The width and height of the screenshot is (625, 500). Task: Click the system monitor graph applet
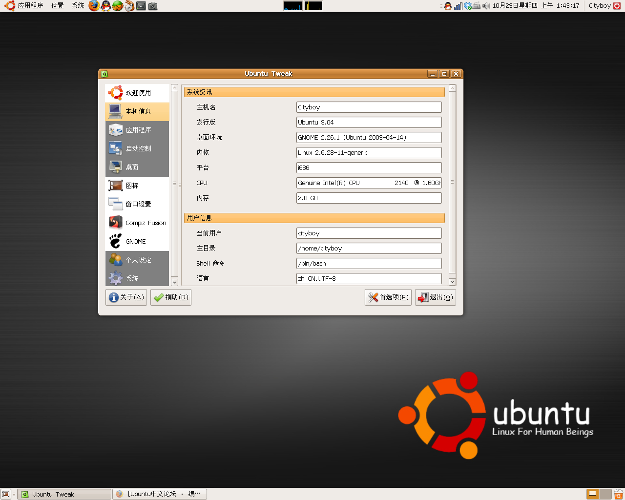[x=303, y=6]
